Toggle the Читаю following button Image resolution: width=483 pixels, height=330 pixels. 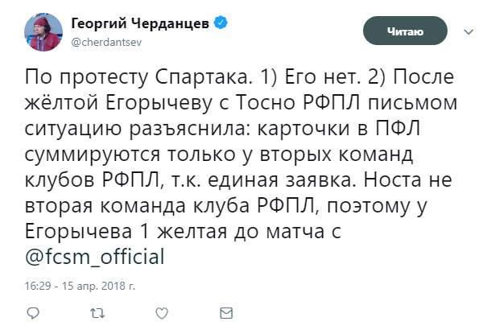405,31
